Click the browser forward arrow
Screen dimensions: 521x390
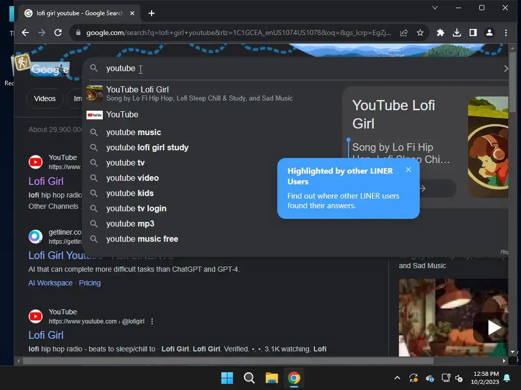pos(42,32)
